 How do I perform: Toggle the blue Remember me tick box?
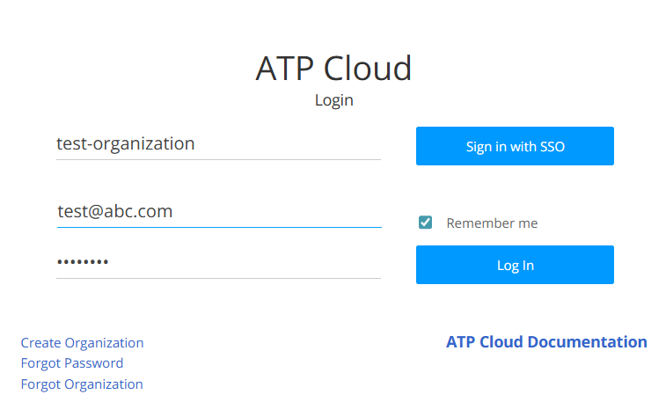tap(425, 223)
